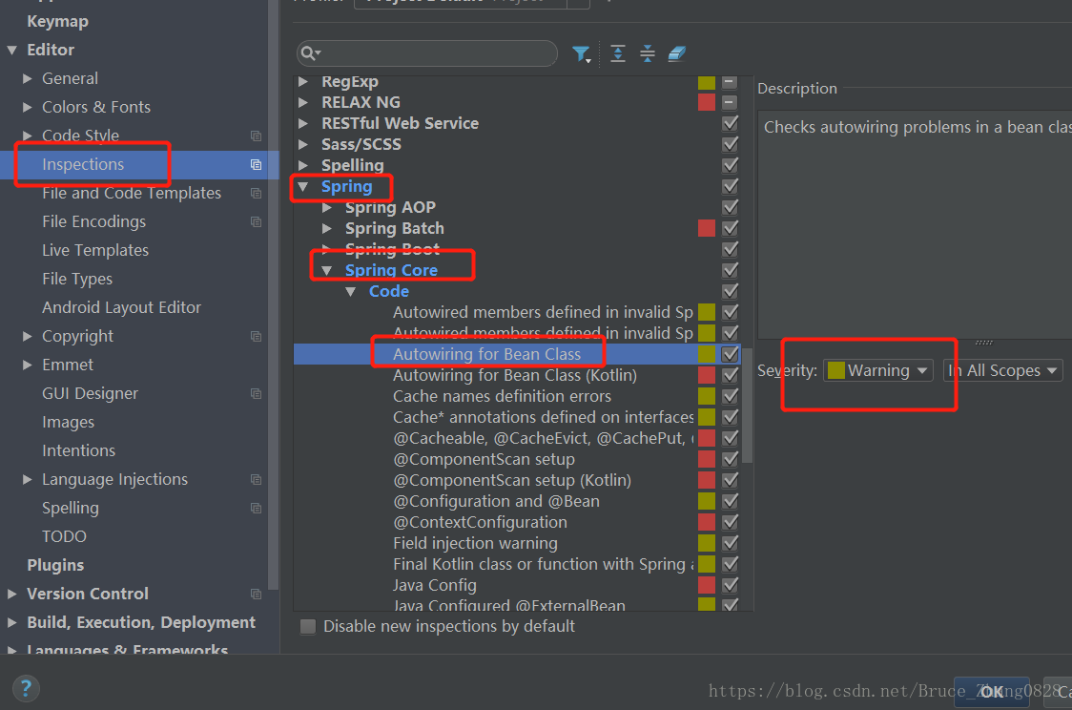This screenshot has height=710, width=1072.
Task: Open Build, Execution, Deployment settings
Action: tap(141, 622)
